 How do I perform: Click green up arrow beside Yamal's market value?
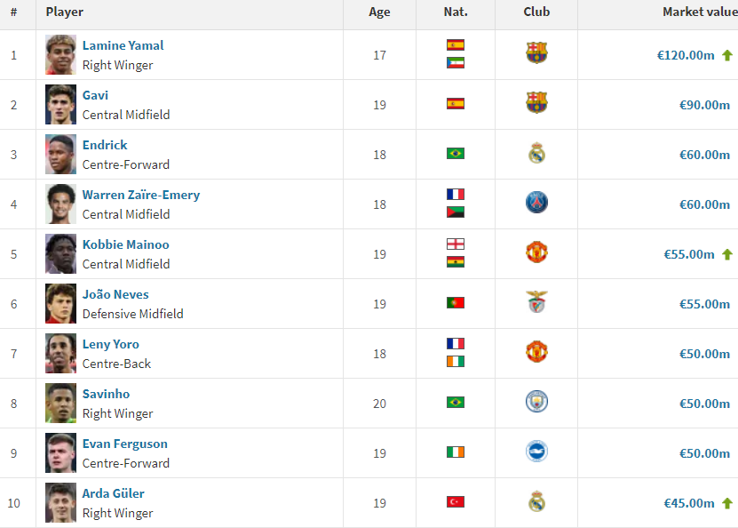pyautogui.click(x=727, y=55)
